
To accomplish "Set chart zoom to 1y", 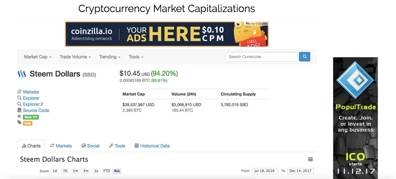I will pyautogui.click(x=96, y=171).
